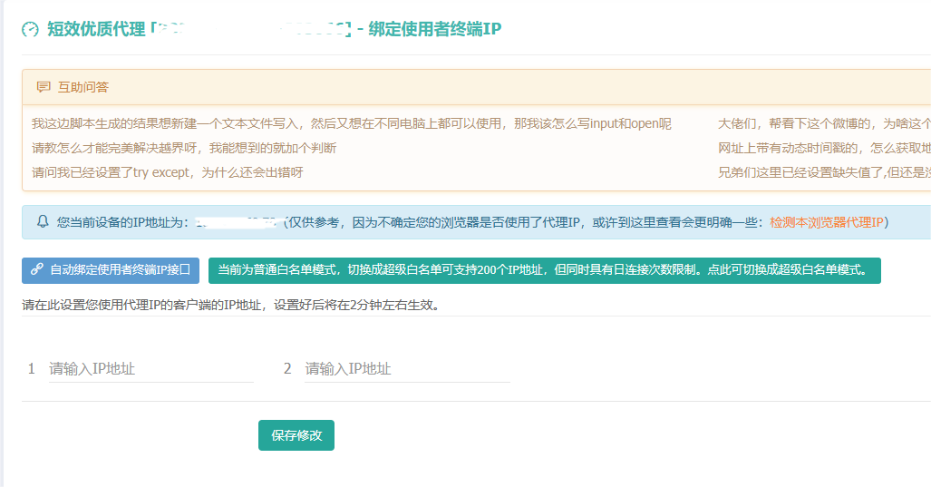Click page title 绑定使用者终端IP
931x487 pixels.
click(x=434, y=29)
